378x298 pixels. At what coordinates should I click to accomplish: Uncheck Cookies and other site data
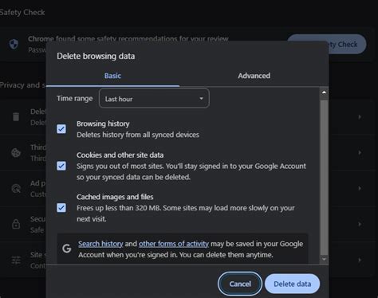click(x=61, y=166)
